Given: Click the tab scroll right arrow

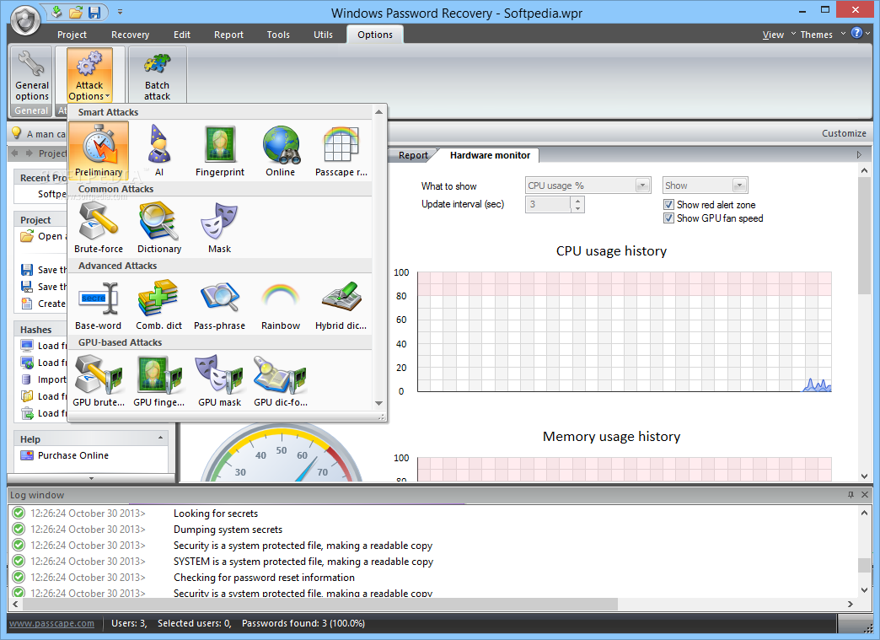Looking at the screenshot, I should [x=859, y=155].
